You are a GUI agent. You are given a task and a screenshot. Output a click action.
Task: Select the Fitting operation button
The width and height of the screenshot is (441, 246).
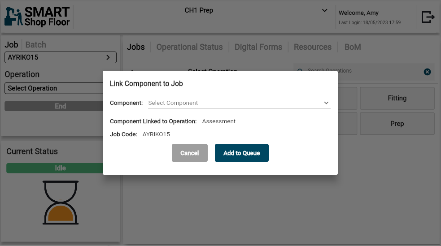397,98
